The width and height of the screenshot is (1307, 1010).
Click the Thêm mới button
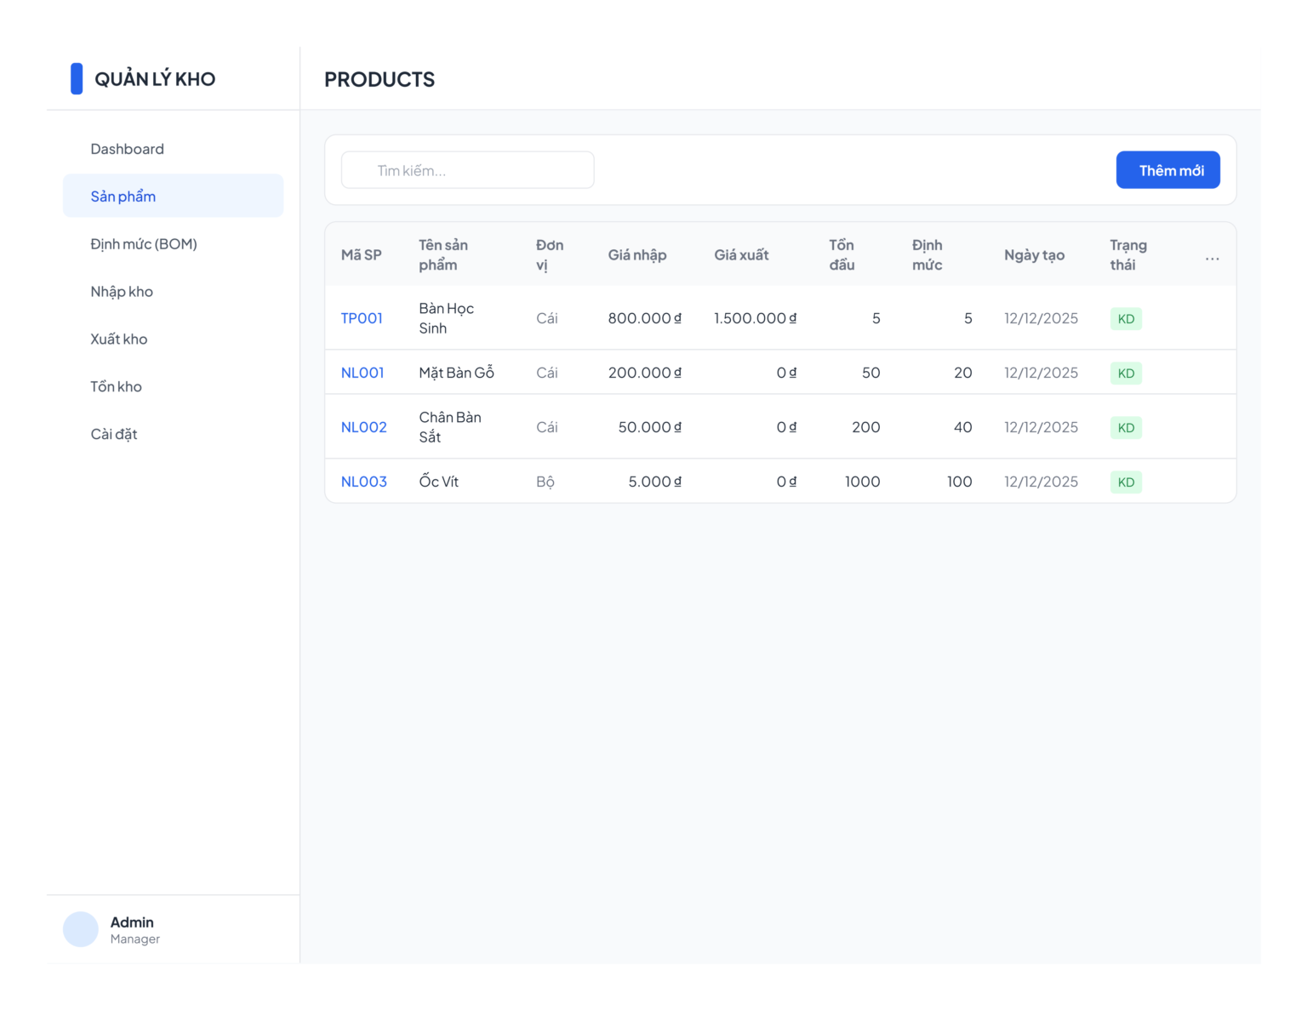click(1167, 170)
